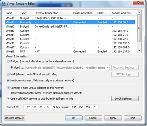Sort by the Name column header
The height and width of the screenshot is (126, 147).
pyautogui.click(x=11, y=13)
